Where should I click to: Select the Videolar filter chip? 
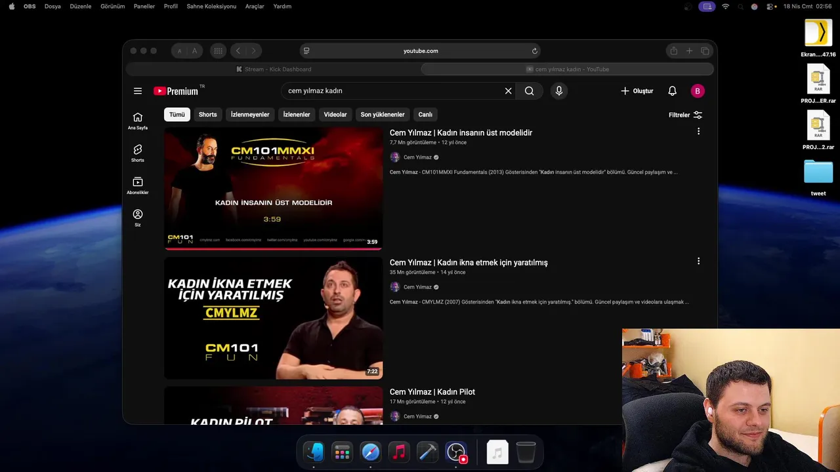pyautogui.click(x=335, y=115)
